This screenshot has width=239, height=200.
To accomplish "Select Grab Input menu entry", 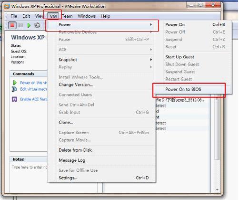I will tap(101, 112).
